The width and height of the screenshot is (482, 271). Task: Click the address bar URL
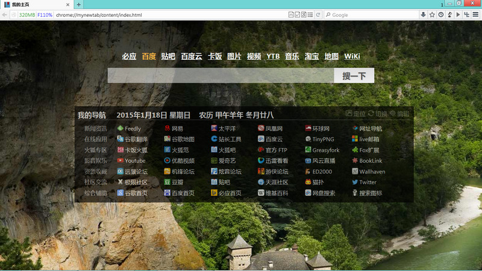(x=99, y=14)
